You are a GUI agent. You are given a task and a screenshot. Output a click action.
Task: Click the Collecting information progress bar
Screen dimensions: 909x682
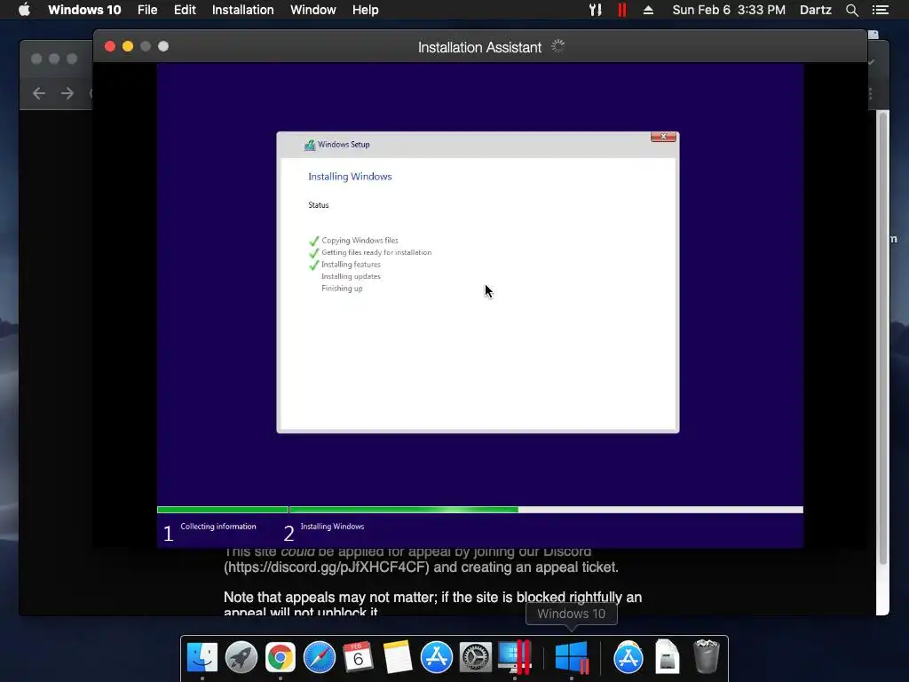[223, 510]
